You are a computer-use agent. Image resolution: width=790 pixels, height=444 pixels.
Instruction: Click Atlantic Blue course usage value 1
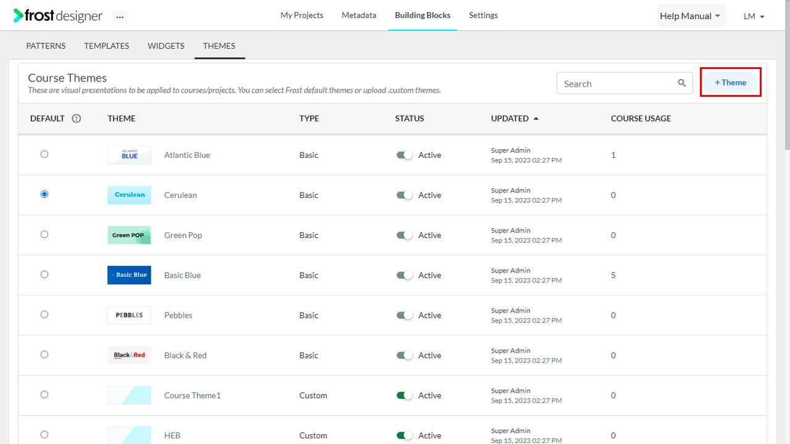click(613, 155)
